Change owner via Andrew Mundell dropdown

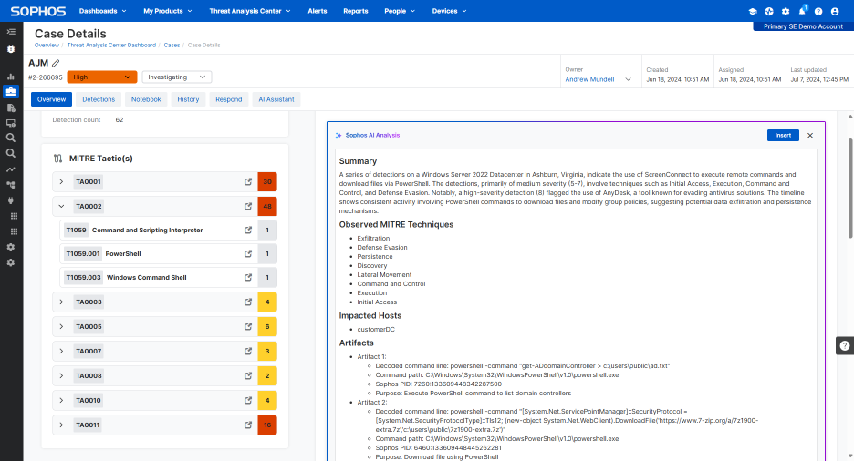pyautogui.click(x=599, y=79)
